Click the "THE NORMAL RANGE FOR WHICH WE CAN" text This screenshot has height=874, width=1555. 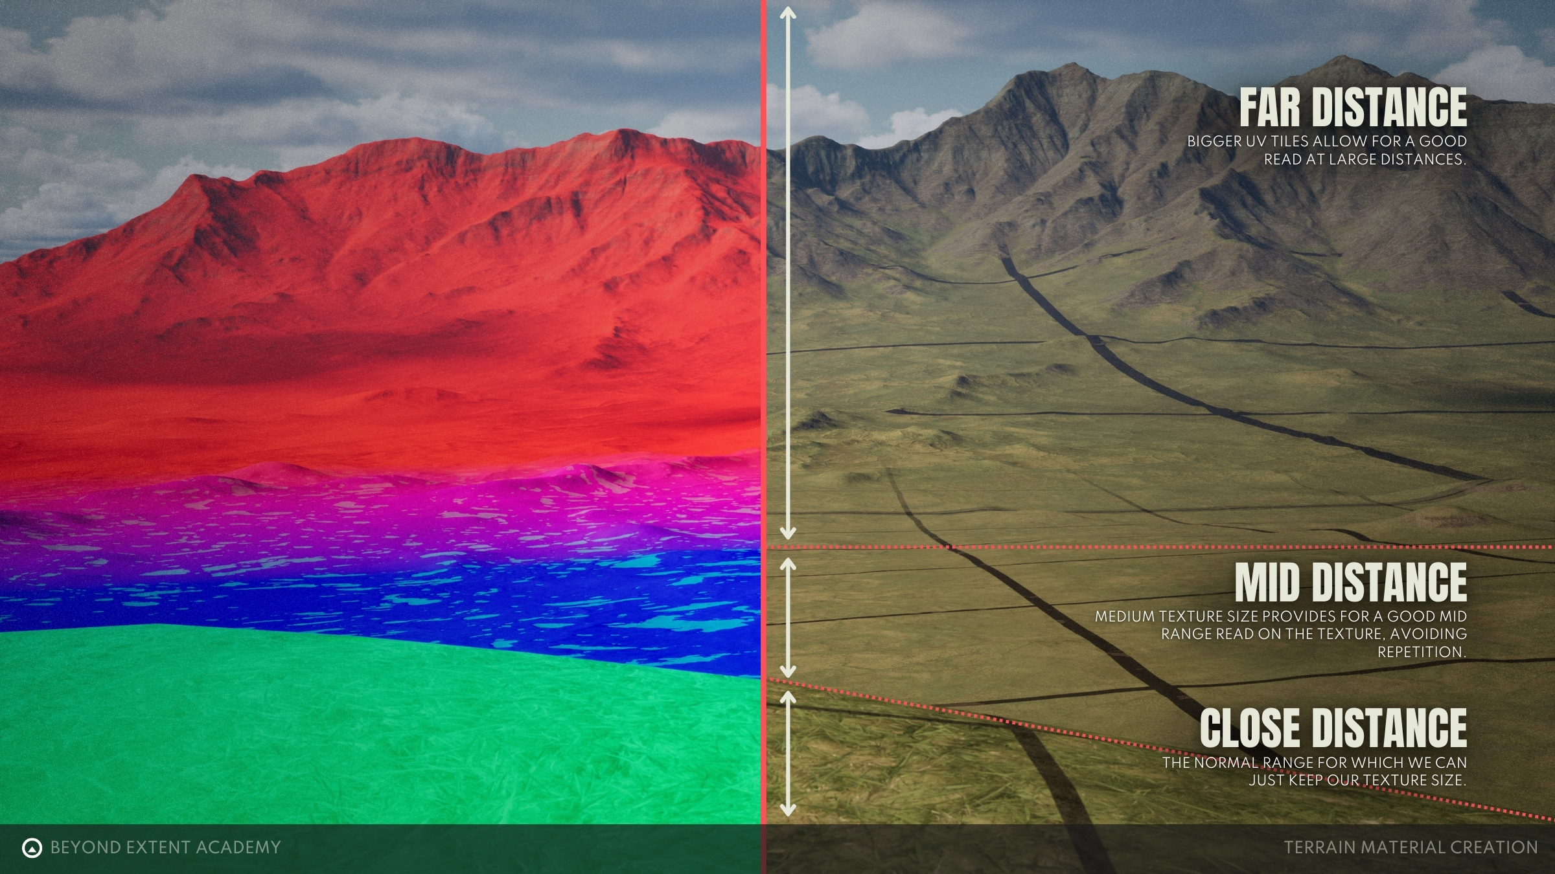tap(1315, 763)
